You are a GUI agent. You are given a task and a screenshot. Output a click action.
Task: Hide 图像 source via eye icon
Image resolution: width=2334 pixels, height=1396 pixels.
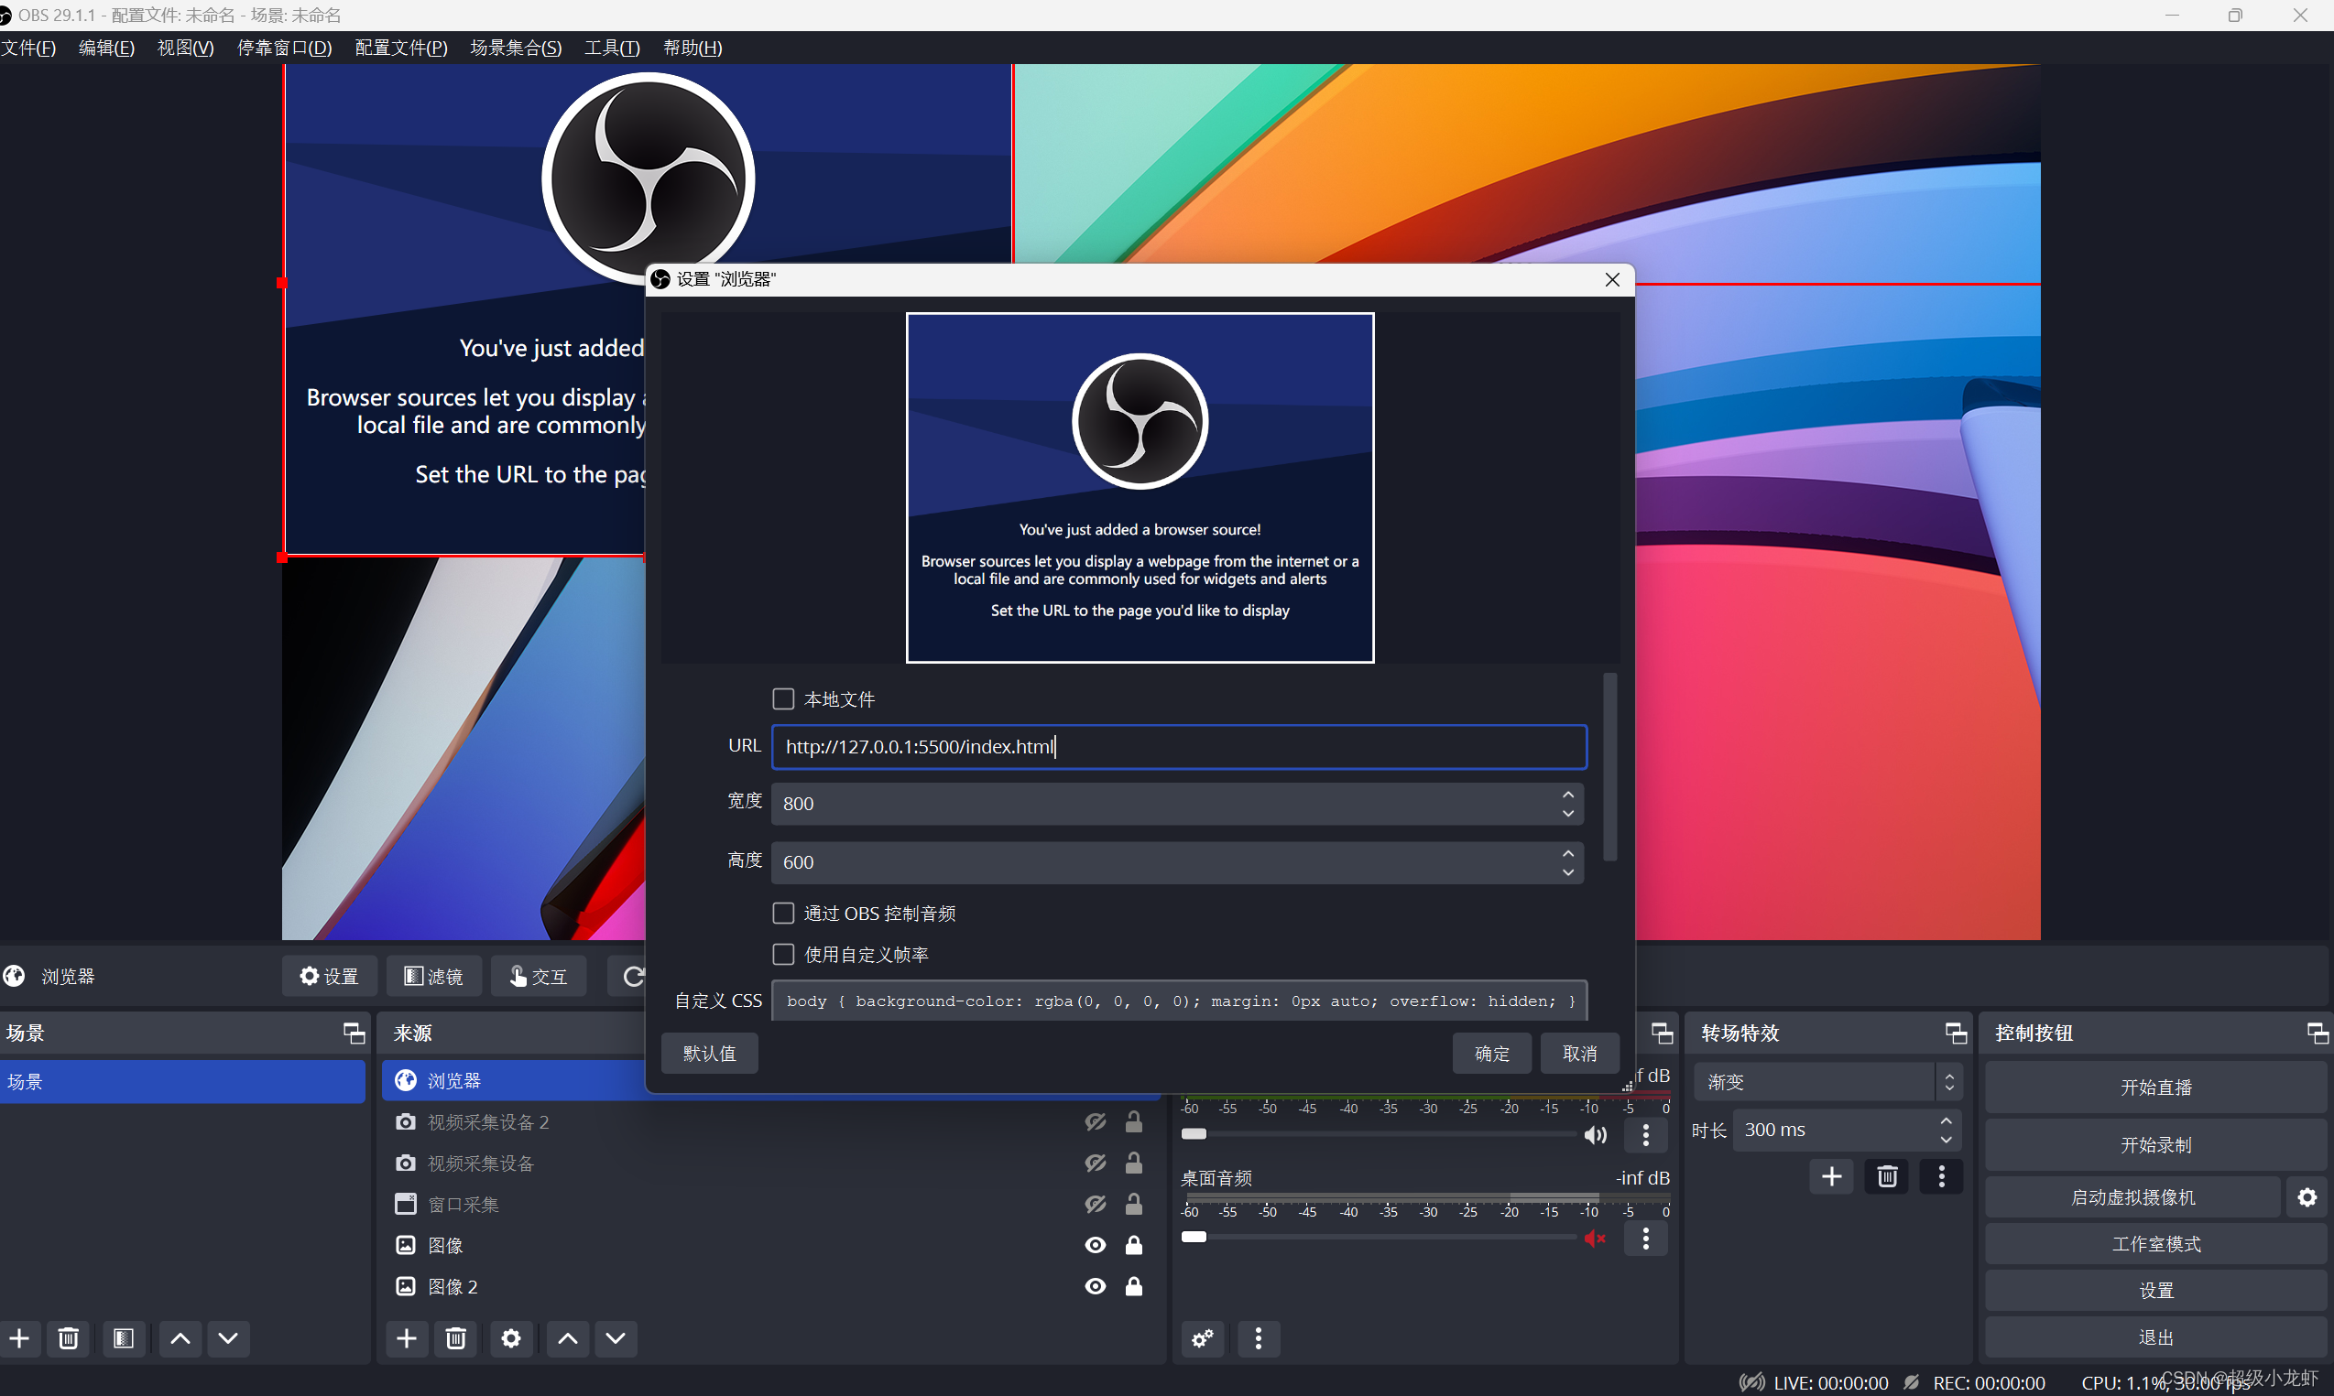[x=1096, y=1246]
